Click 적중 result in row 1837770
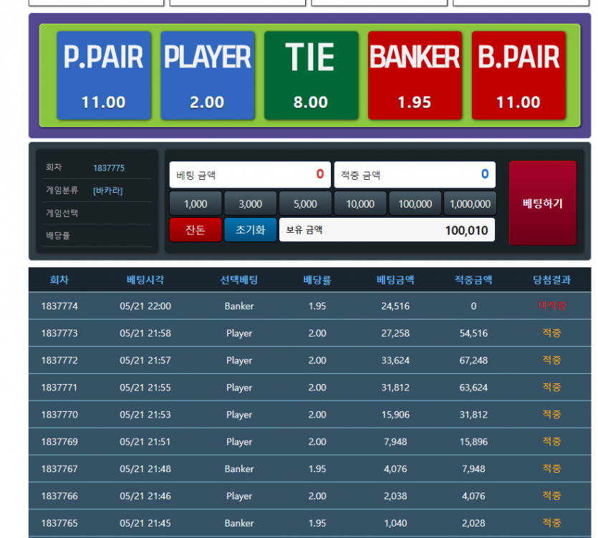 tap(552, 414)
